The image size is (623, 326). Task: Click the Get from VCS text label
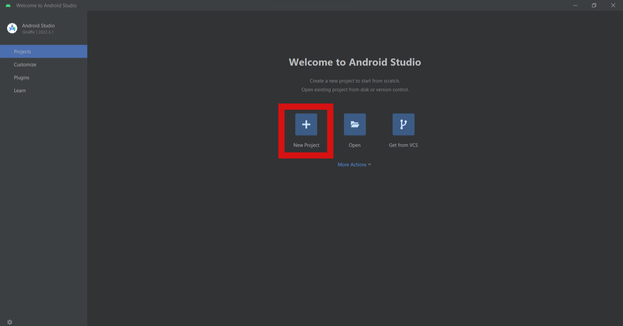click(403, 145)
